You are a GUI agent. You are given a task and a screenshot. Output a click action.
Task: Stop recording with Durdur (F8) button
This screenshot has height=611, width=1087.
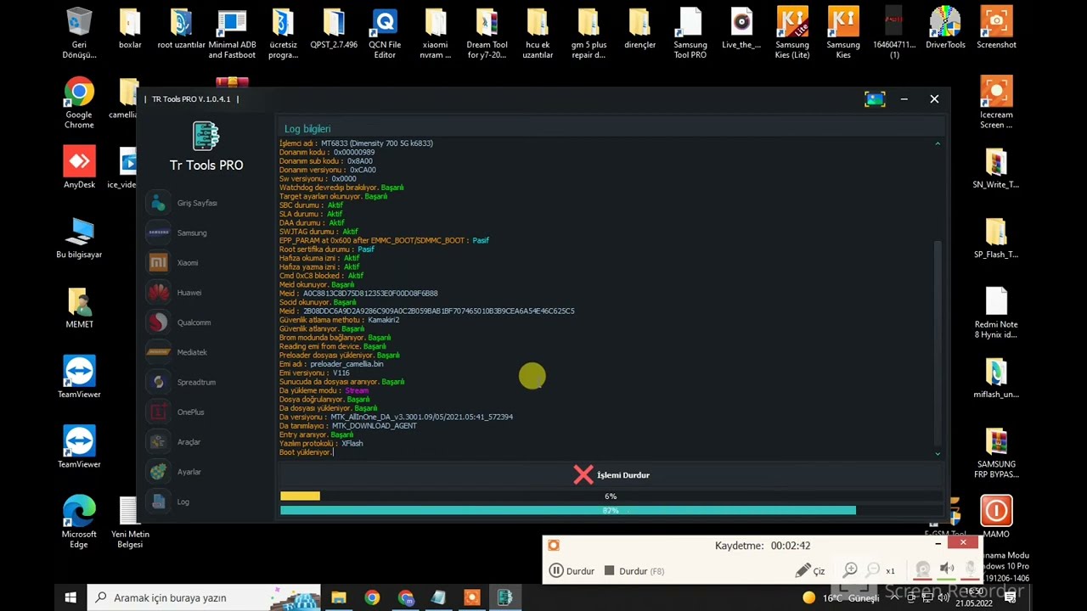(634, 571)
